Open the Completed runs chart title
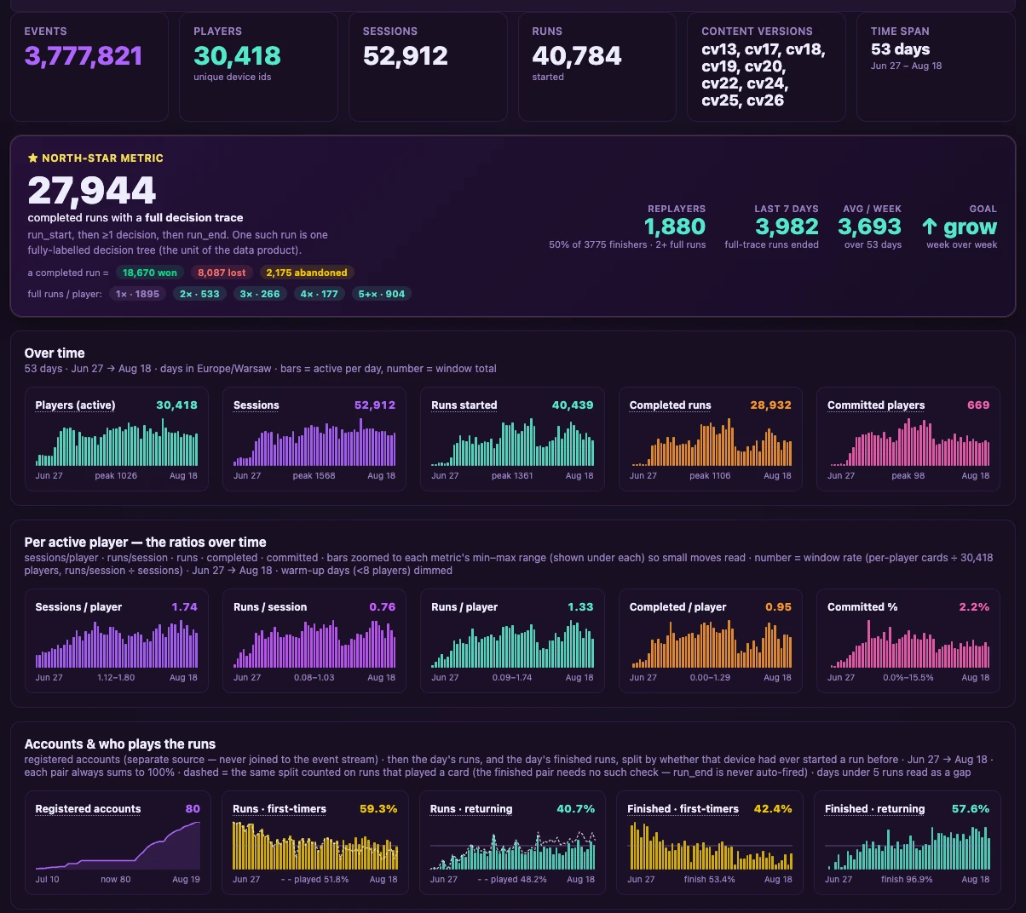Screen dimensions: 1026x913 point(671,405)
